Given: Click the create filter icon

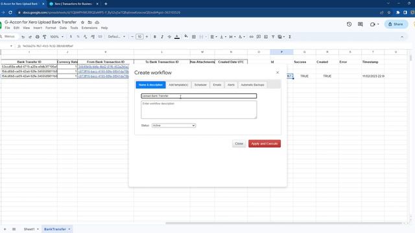Looking at the screenshot, I should [273, 37].
